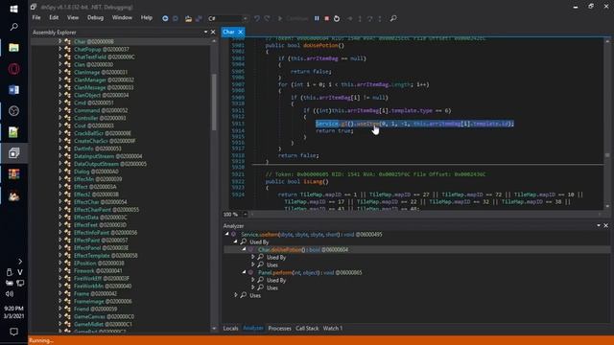614x345 pixels.
Task: Select the Char document tab
Action: click(229, 32)
